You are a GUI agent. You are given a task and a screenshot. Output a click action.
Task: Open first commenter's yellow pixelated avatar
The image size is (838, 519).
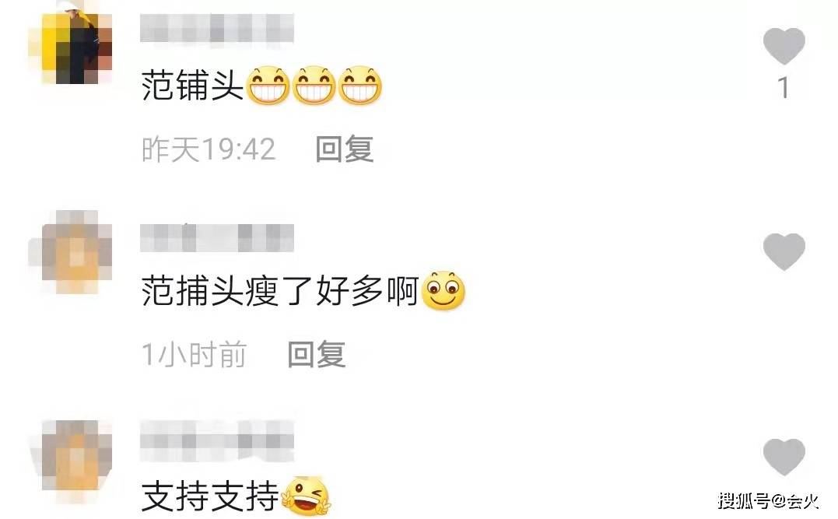click(x=71, y=48)
